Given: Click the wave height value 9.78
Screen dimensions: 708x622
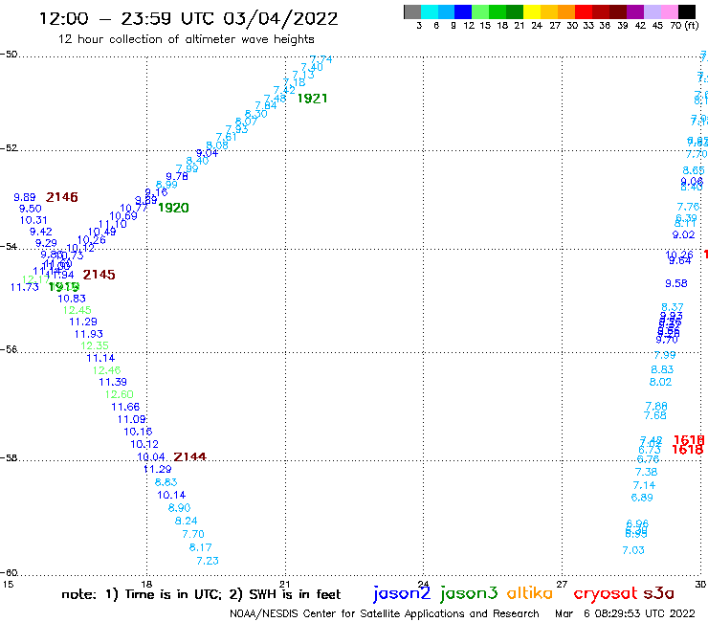Looking at the screenshot, I should [177, 177].
